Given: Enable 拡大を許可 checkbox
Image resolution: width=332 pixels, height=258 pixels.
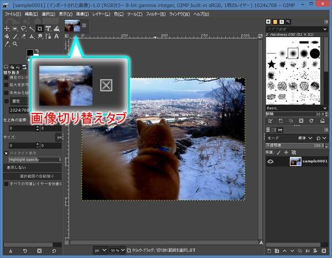Looking at the screenshot, I should (x=6, y=85).
